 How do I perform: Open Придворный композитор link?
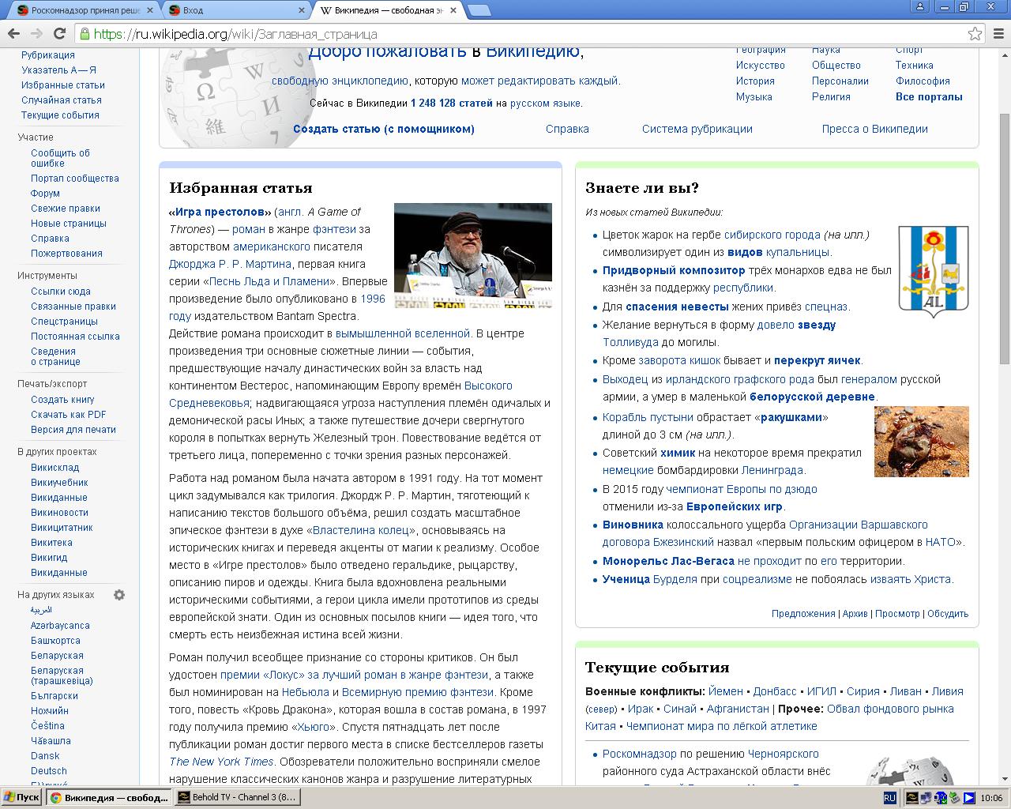pos(674,270)
